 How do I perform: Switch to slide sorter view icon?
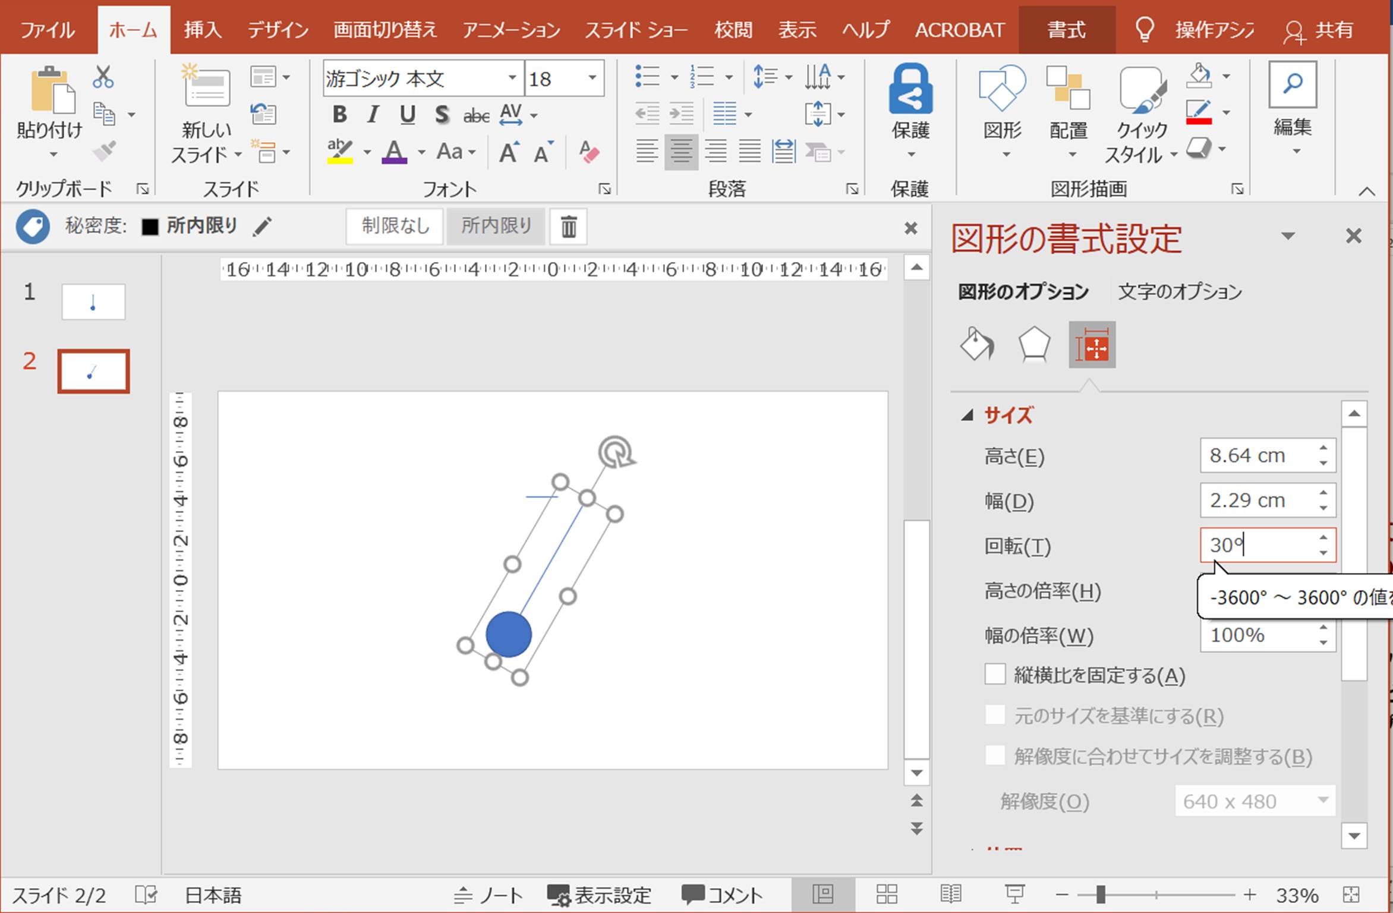point(887,894)
